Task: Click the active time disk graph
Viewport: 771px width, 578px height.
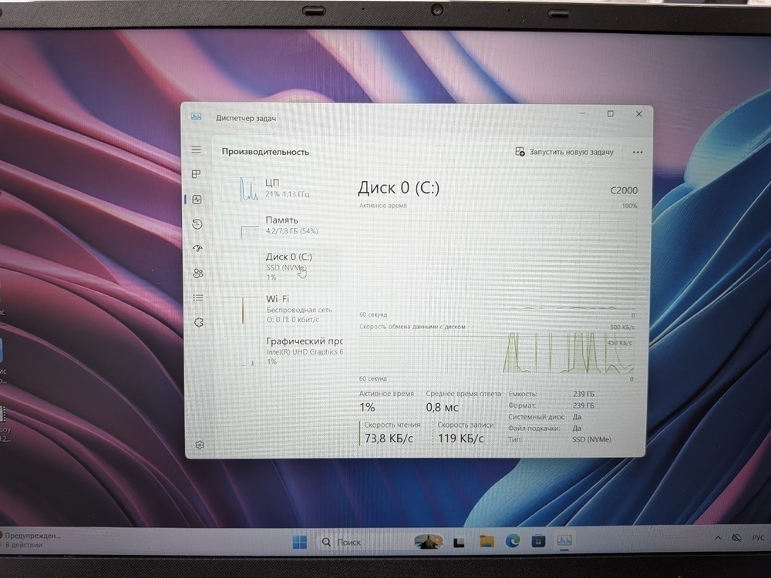Action: coord(497,260)
